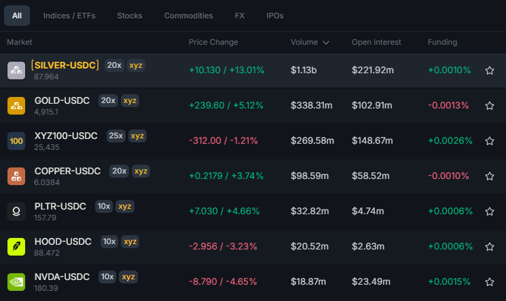Click the NVDA-USDC Nvidia logo icon
The height and width of the screenshot is (301, 506).
click(x=16, y=282)
